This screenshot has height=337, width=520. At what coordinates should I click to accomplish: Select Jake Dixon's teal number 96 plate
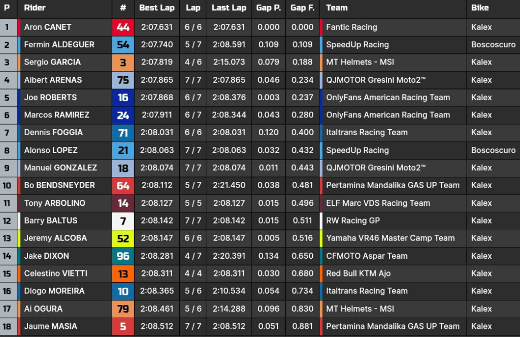[x=123, y=255]
